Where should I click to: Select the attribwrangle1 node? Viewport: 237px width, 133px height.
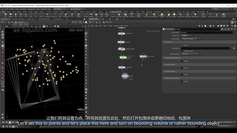point(121,49)
